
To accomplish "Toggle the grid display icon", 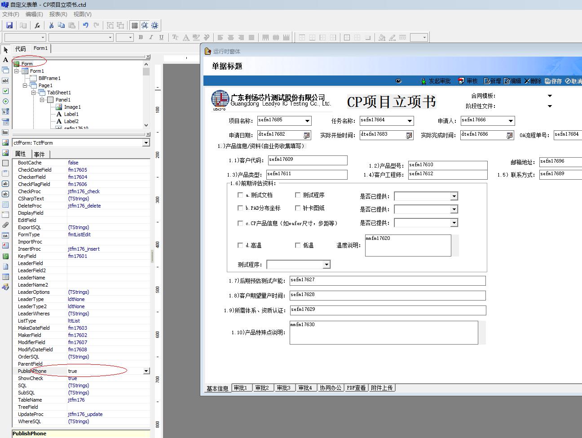I will point(135,26).
